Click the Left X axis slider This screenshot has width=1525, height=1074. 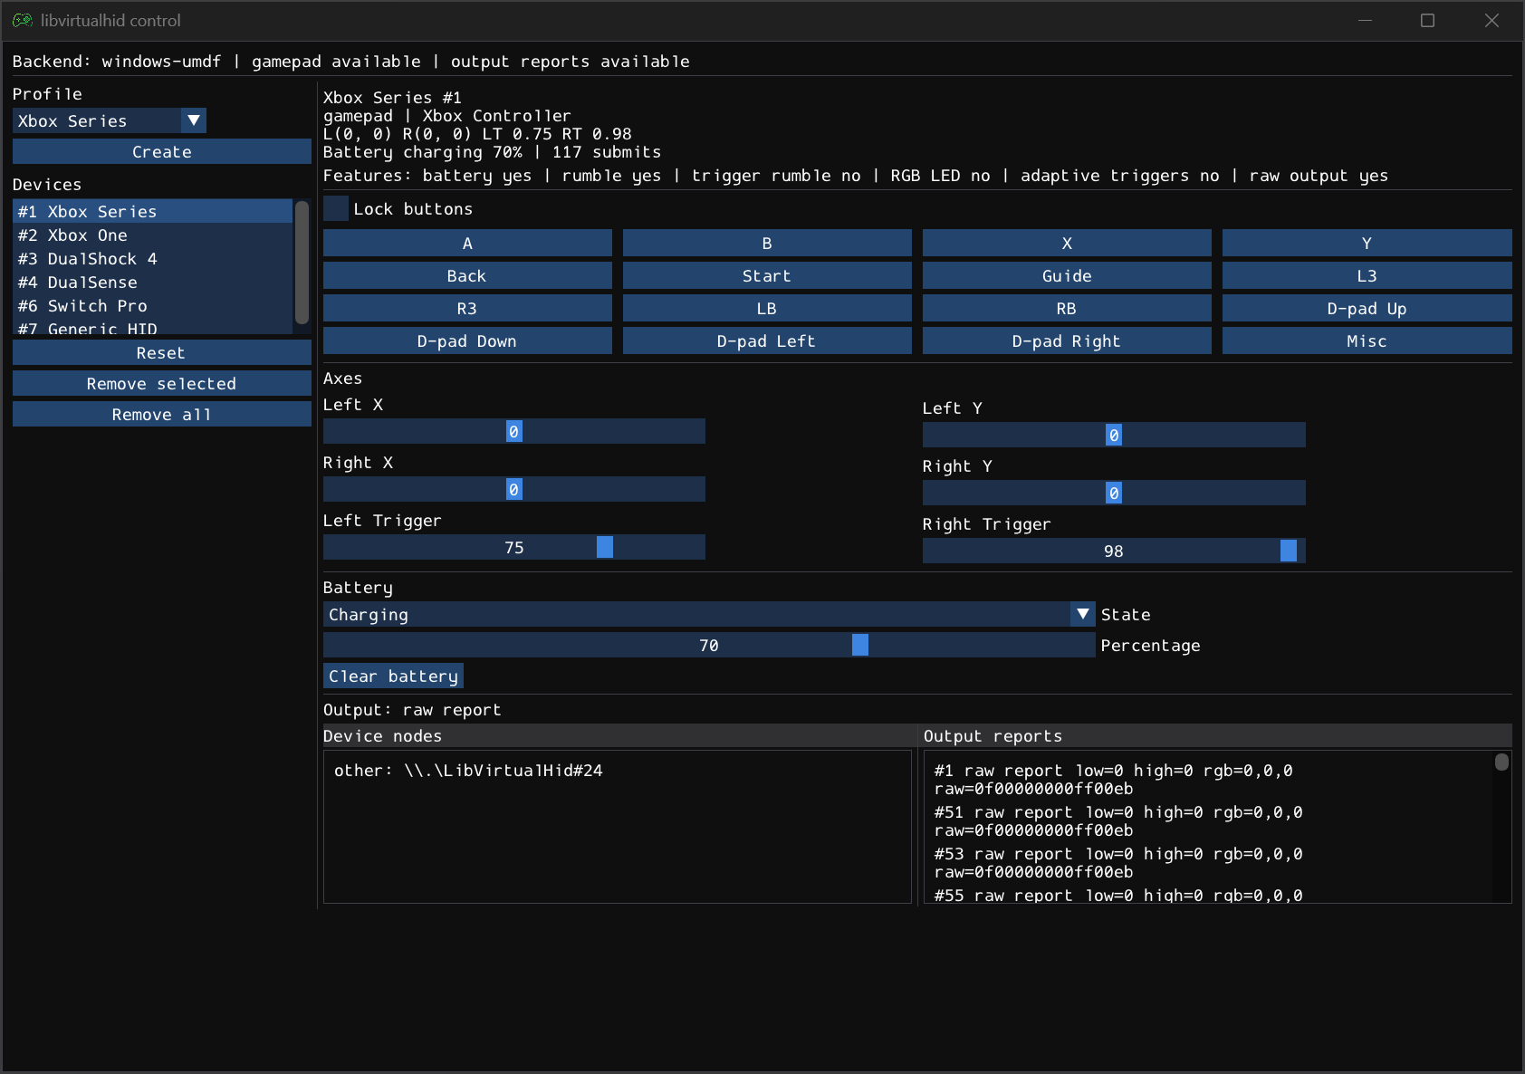tap(514, 431)
